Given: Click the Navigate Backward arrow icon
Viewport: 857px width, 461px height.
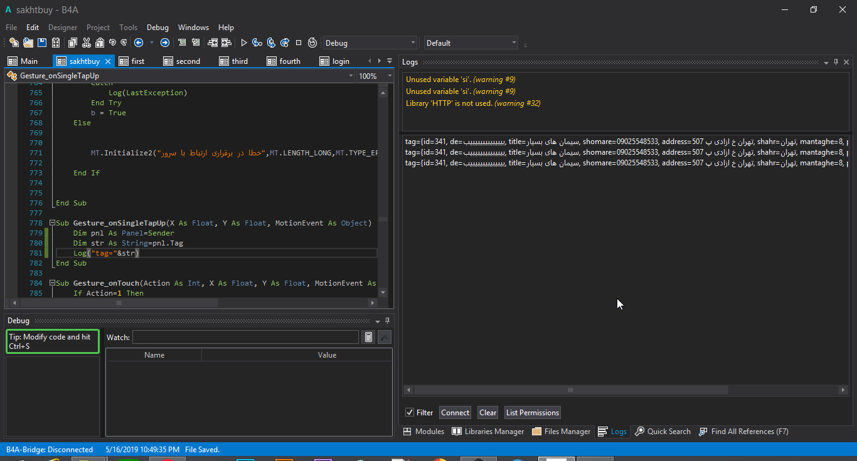Looking at the screenshot, I should pos(139,43).
